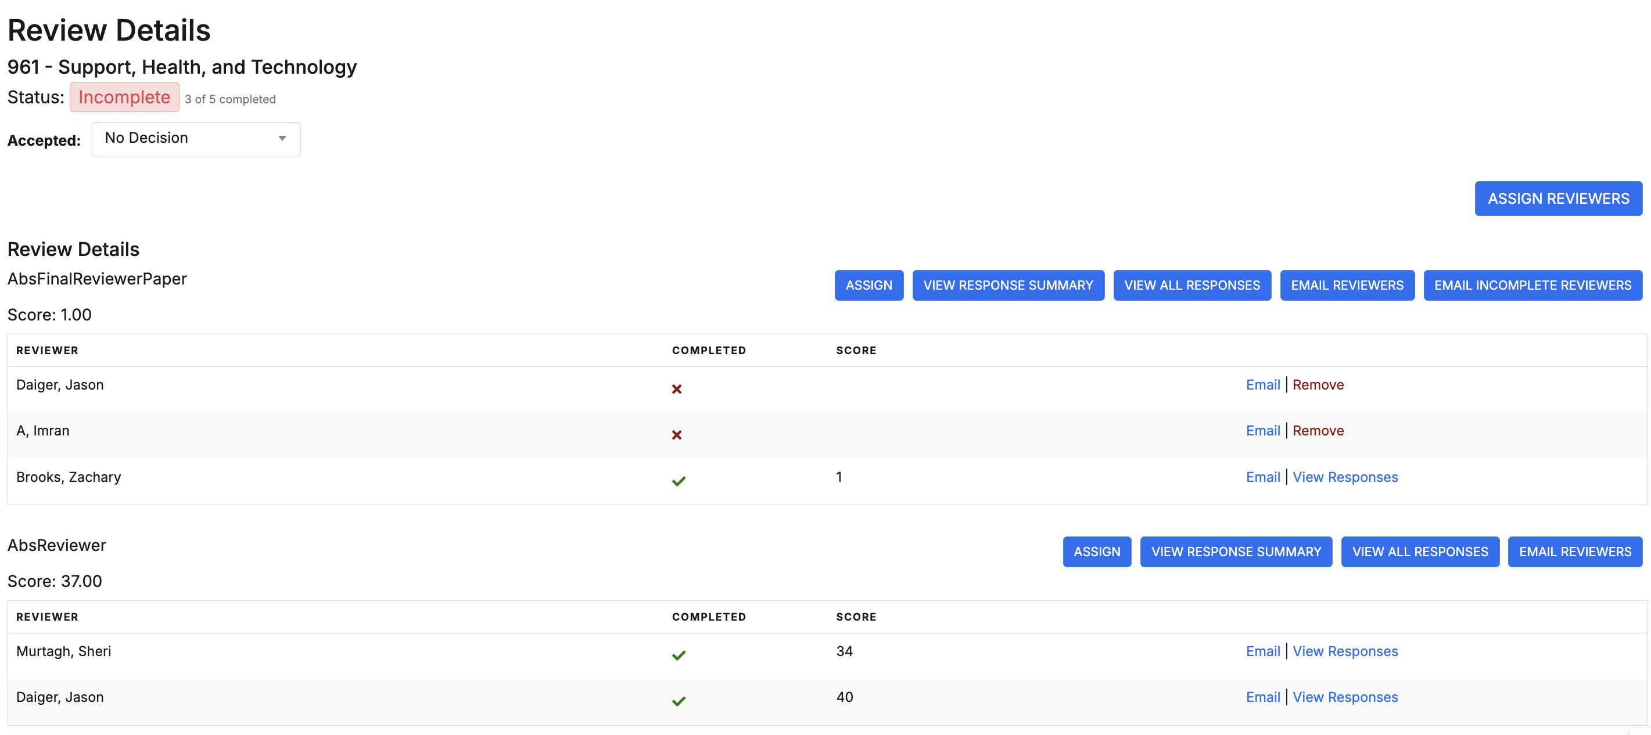Email reviewers of AbsFinalReviewerPaper
The width and height of the screenshot is (1651, 735).
(1347, 286)
